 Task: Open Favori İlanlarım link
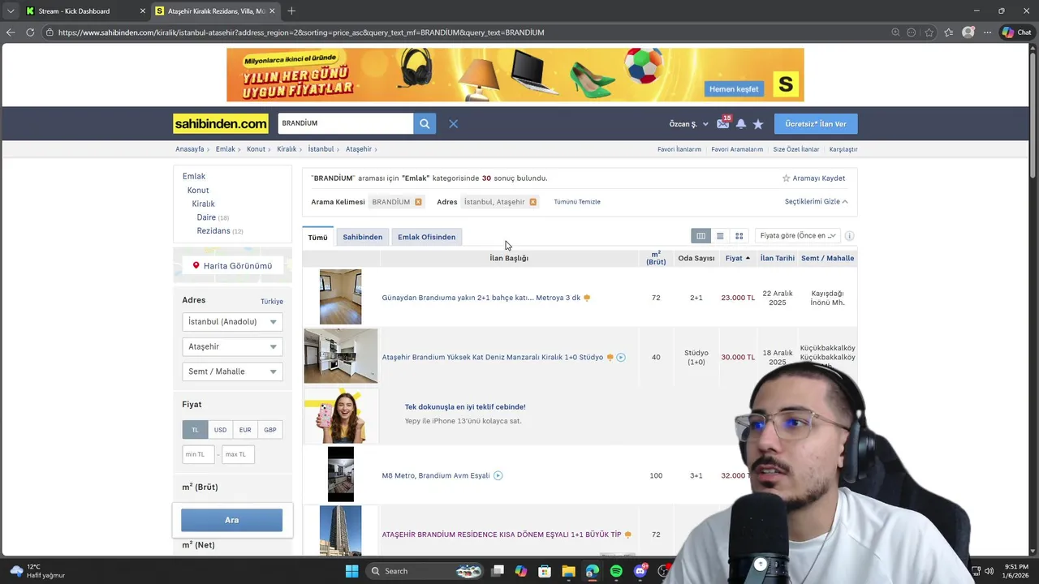[679, 149]
